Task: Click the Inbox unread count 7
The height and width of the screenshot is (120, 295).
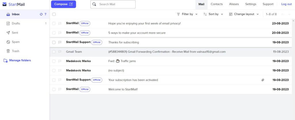Action: [x=45, y=14]
